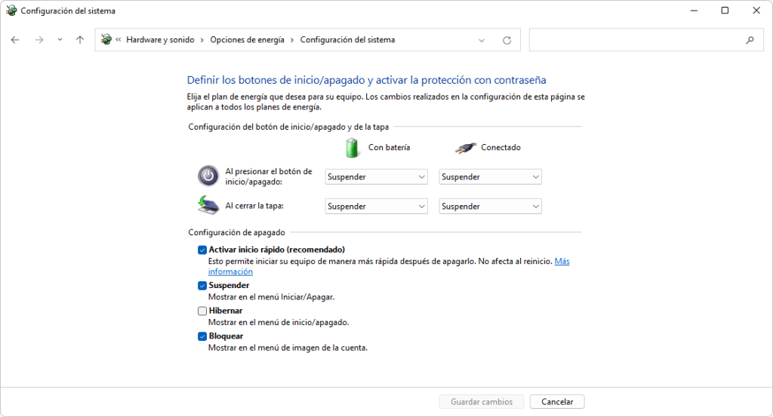Click the double chevron in the breadcrumb
773x417 pixels.
119,40
